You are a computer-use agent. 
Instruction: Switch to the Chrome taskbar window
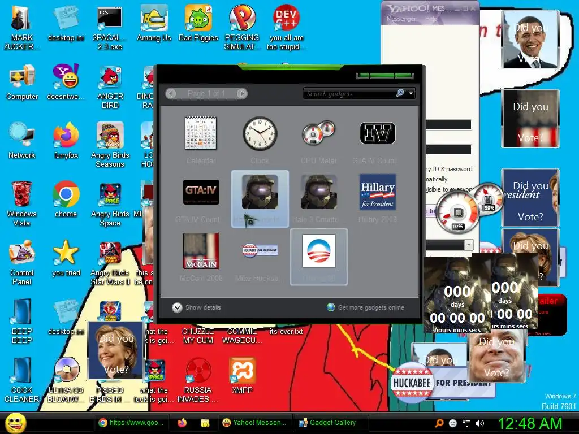[x=131, y=423]
